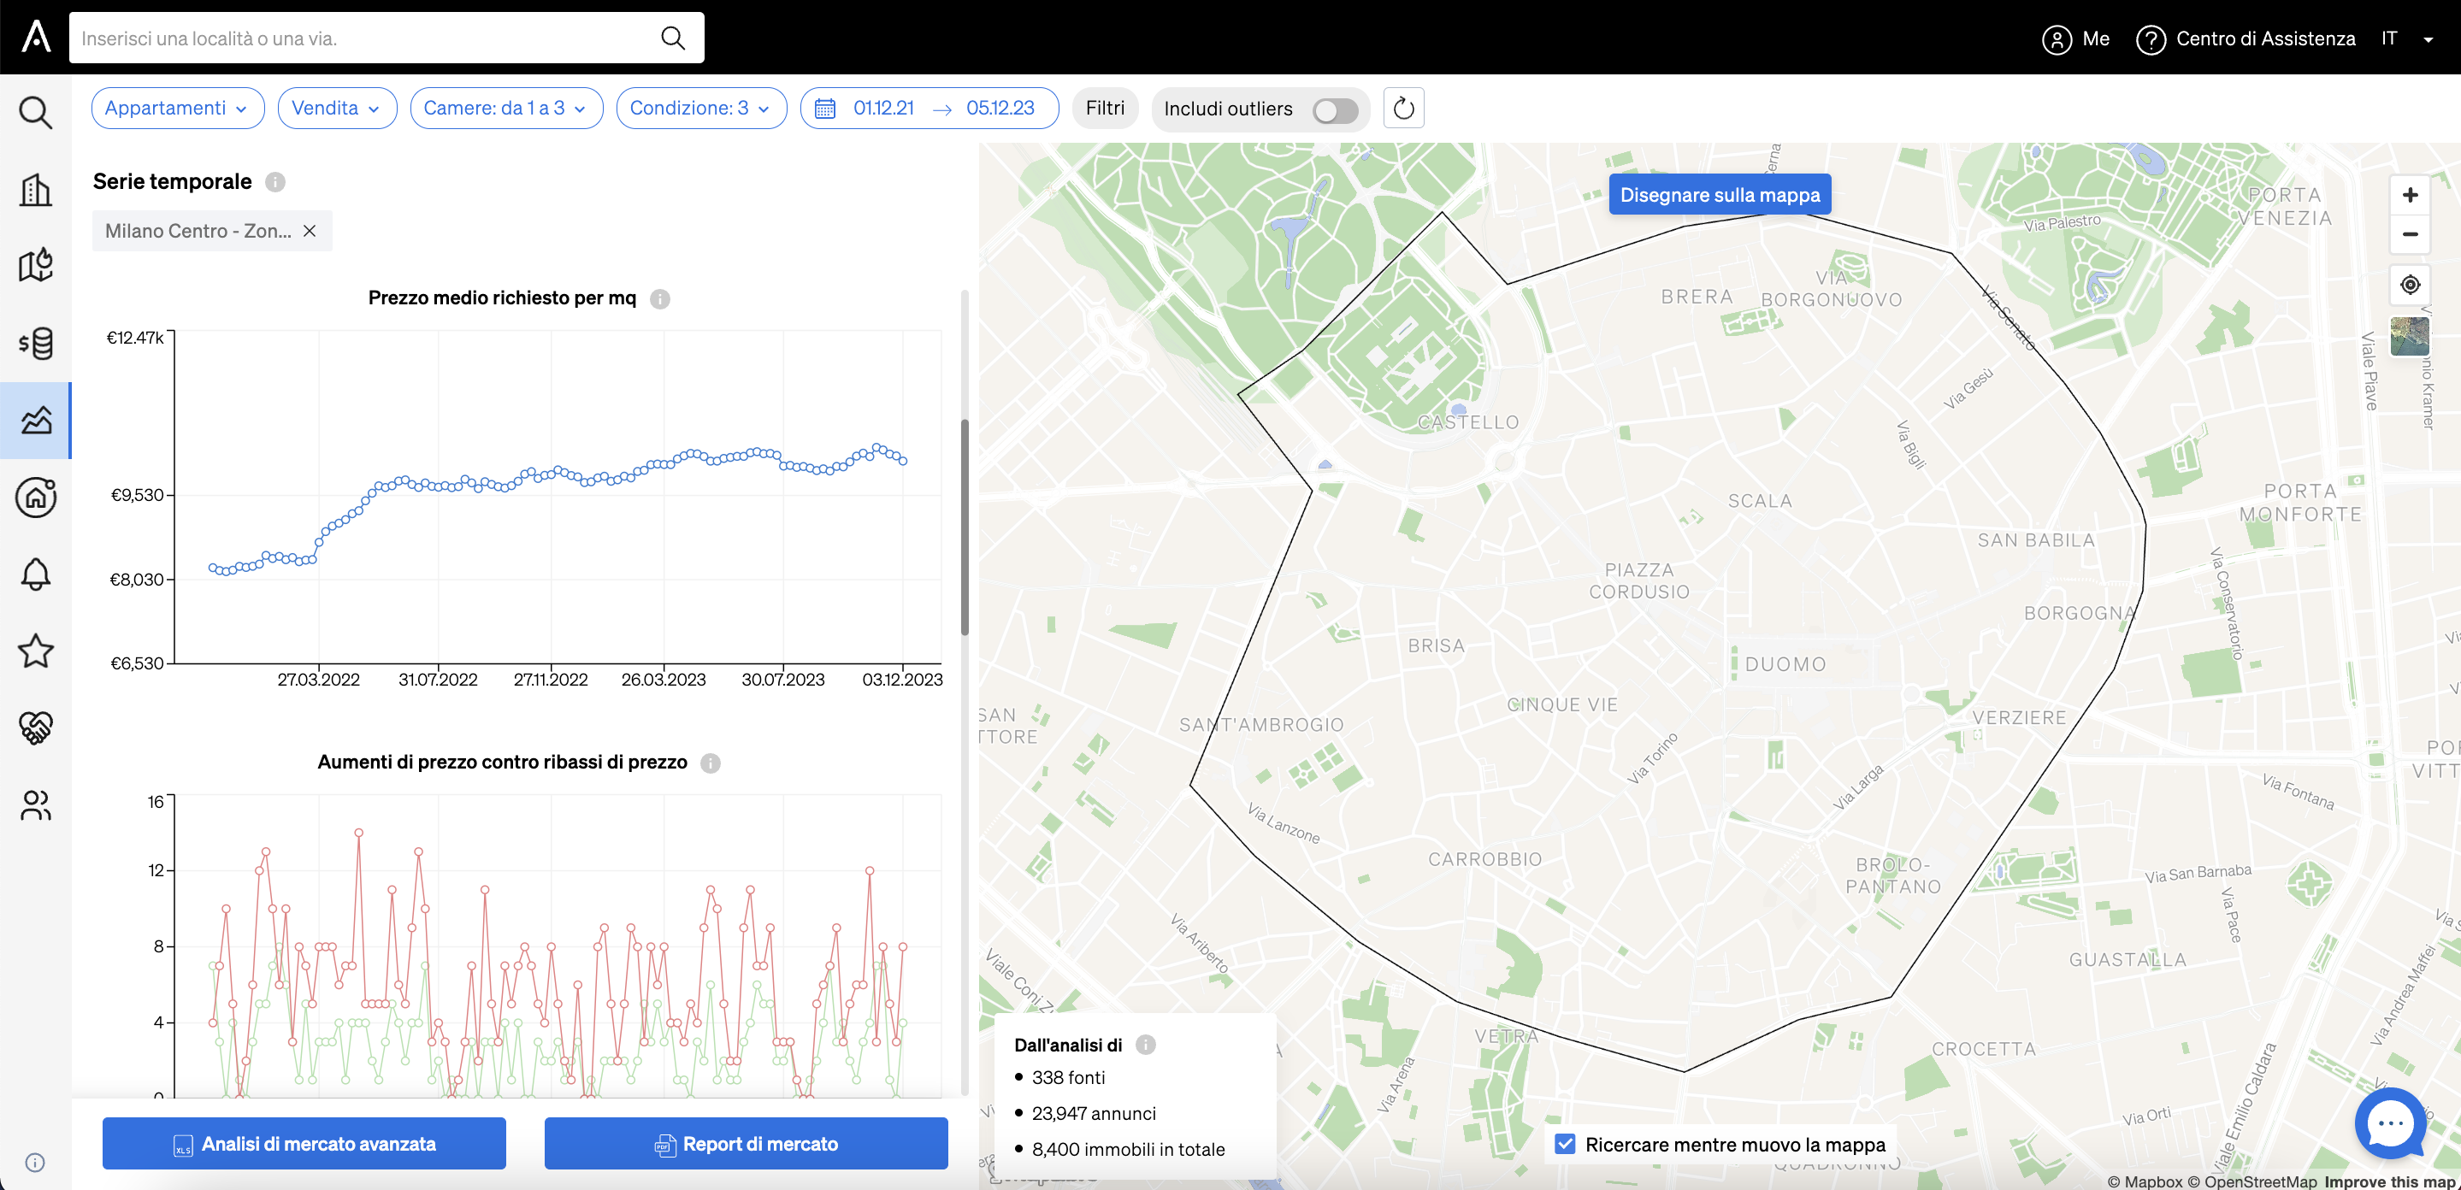
Task: Select the market trends chart icon in the sidebar
Action: point(35,421)
